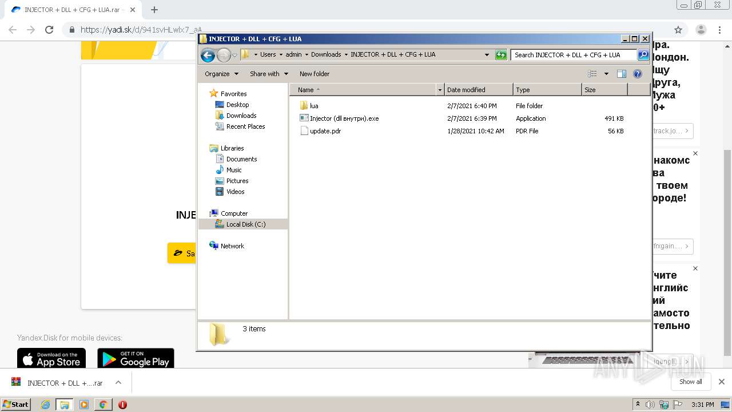Click the address bar refresh button
The image size is (732, 412).
click(501, 55)
